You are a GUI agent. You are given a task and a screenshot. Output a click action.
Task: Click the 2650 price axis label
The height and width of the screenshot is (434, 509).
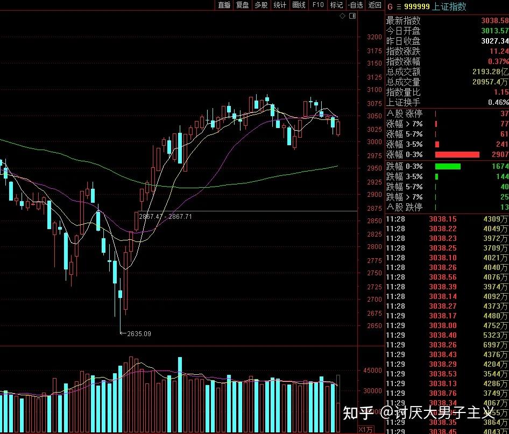tap(374, 326)
